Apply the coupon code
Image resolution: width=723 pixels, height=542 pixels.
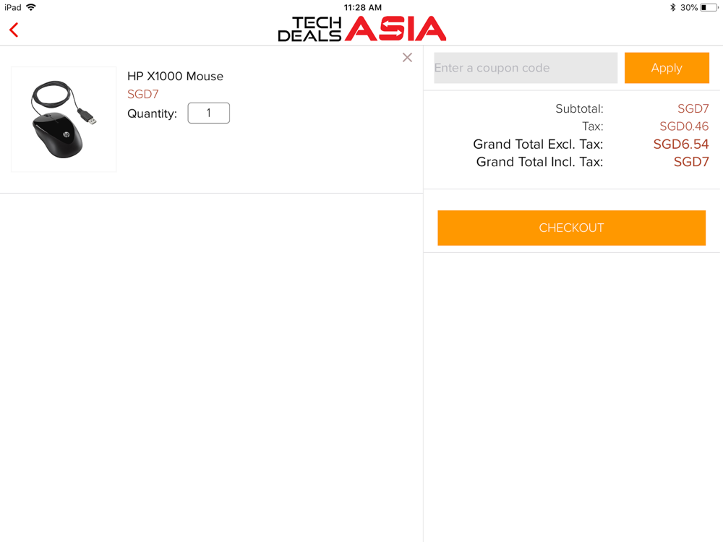tap(667, 68)
